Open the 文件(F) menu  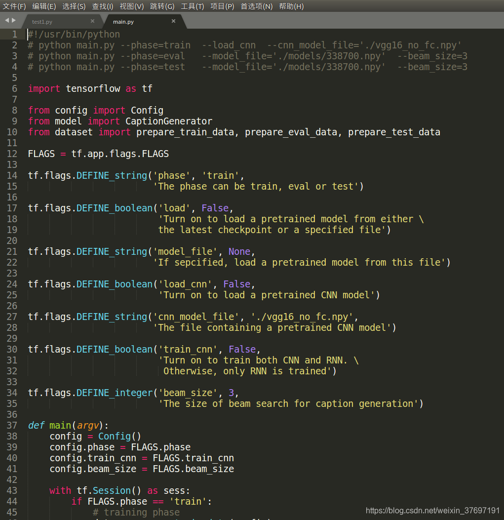tap(14, 6)
